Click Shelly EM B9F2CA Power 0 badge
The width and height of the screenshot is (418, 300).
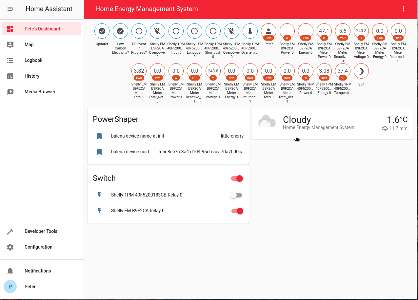click(x=287, y=31)
